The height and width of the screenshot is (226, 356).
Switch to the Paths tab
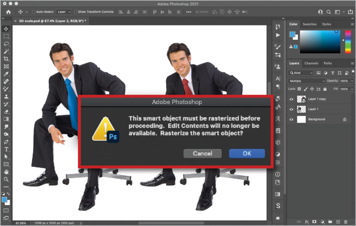coord(328,63)
